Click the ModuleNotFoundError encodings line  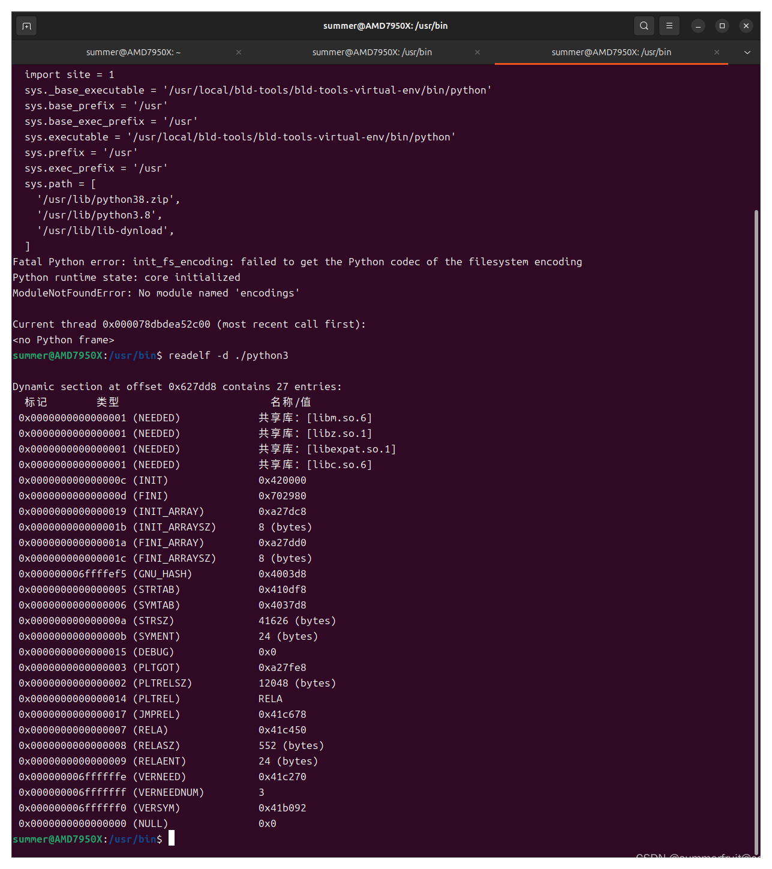(x=156, y=293)
